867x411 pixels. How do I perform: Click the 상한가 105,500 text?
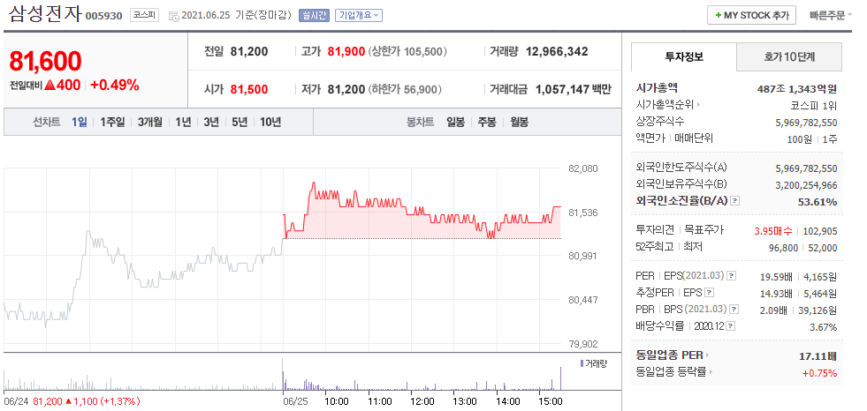point(407,52)
